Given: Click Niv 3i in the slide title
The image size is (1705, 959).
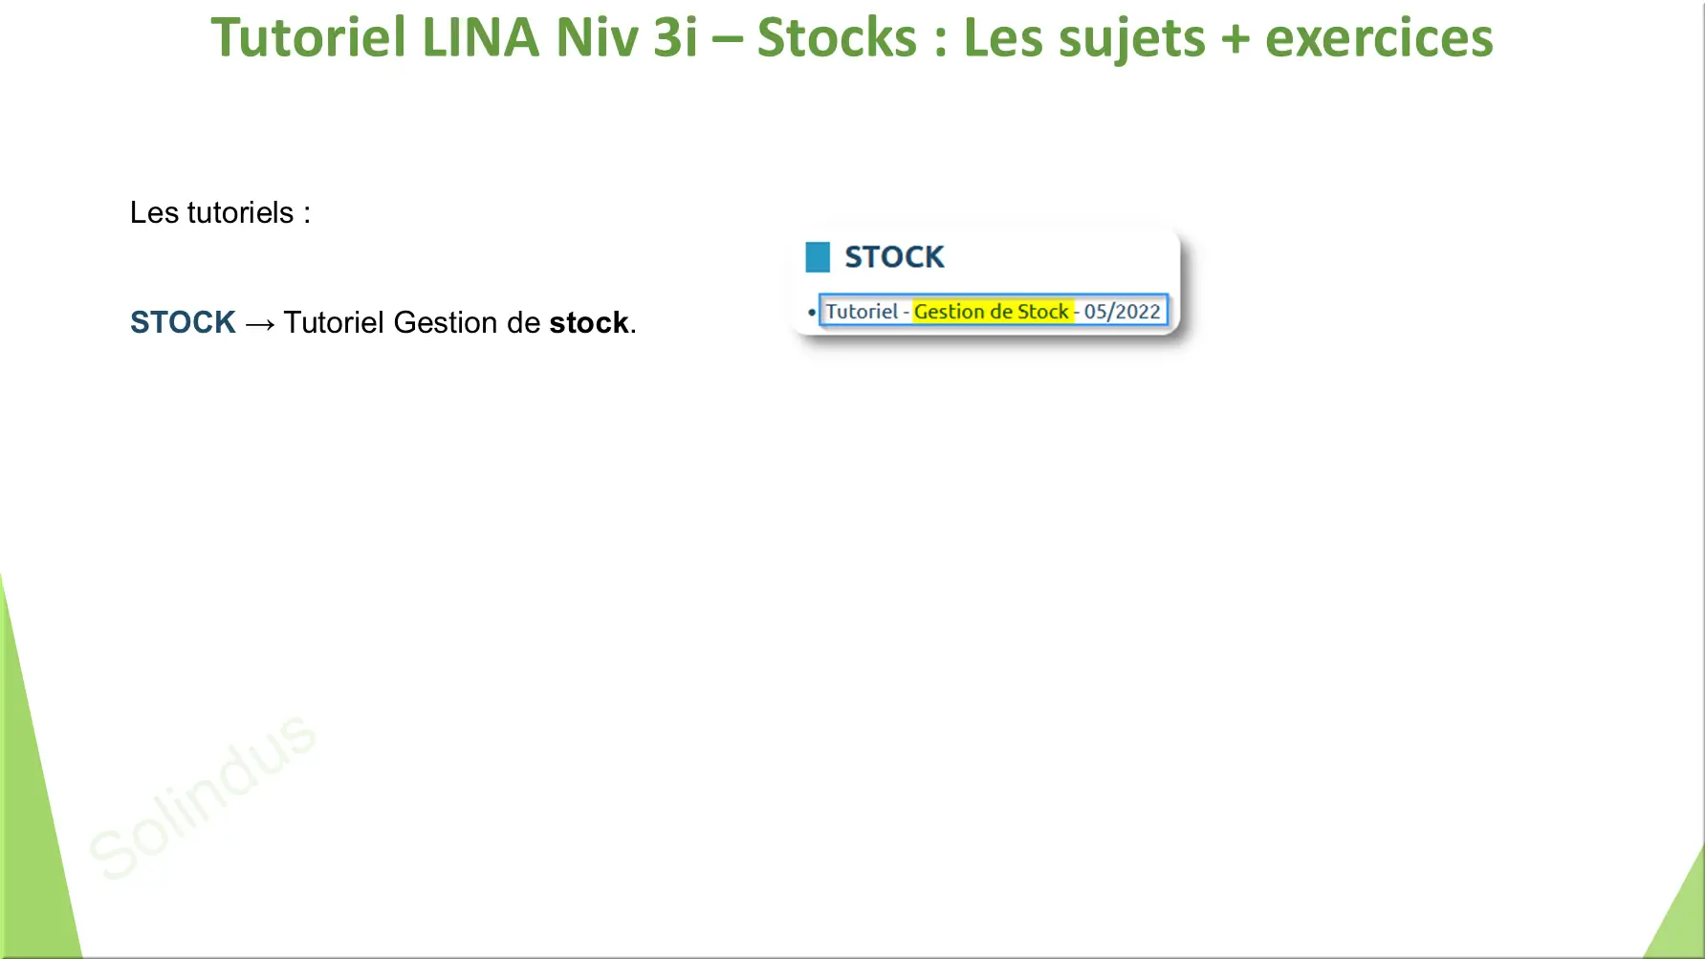Looking at the screenshot, I should pyautogui.click(x=627, y=37).
